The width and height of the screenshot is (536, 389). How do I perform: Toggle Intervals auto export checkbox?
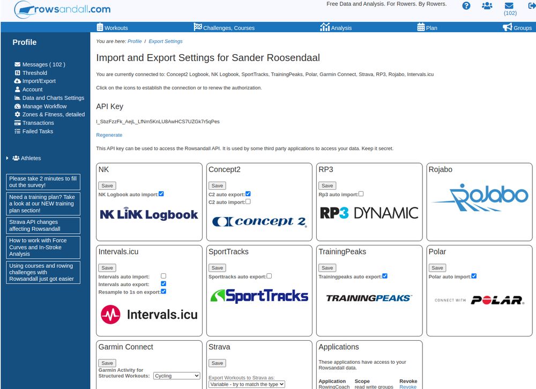[x=163, y=284]
